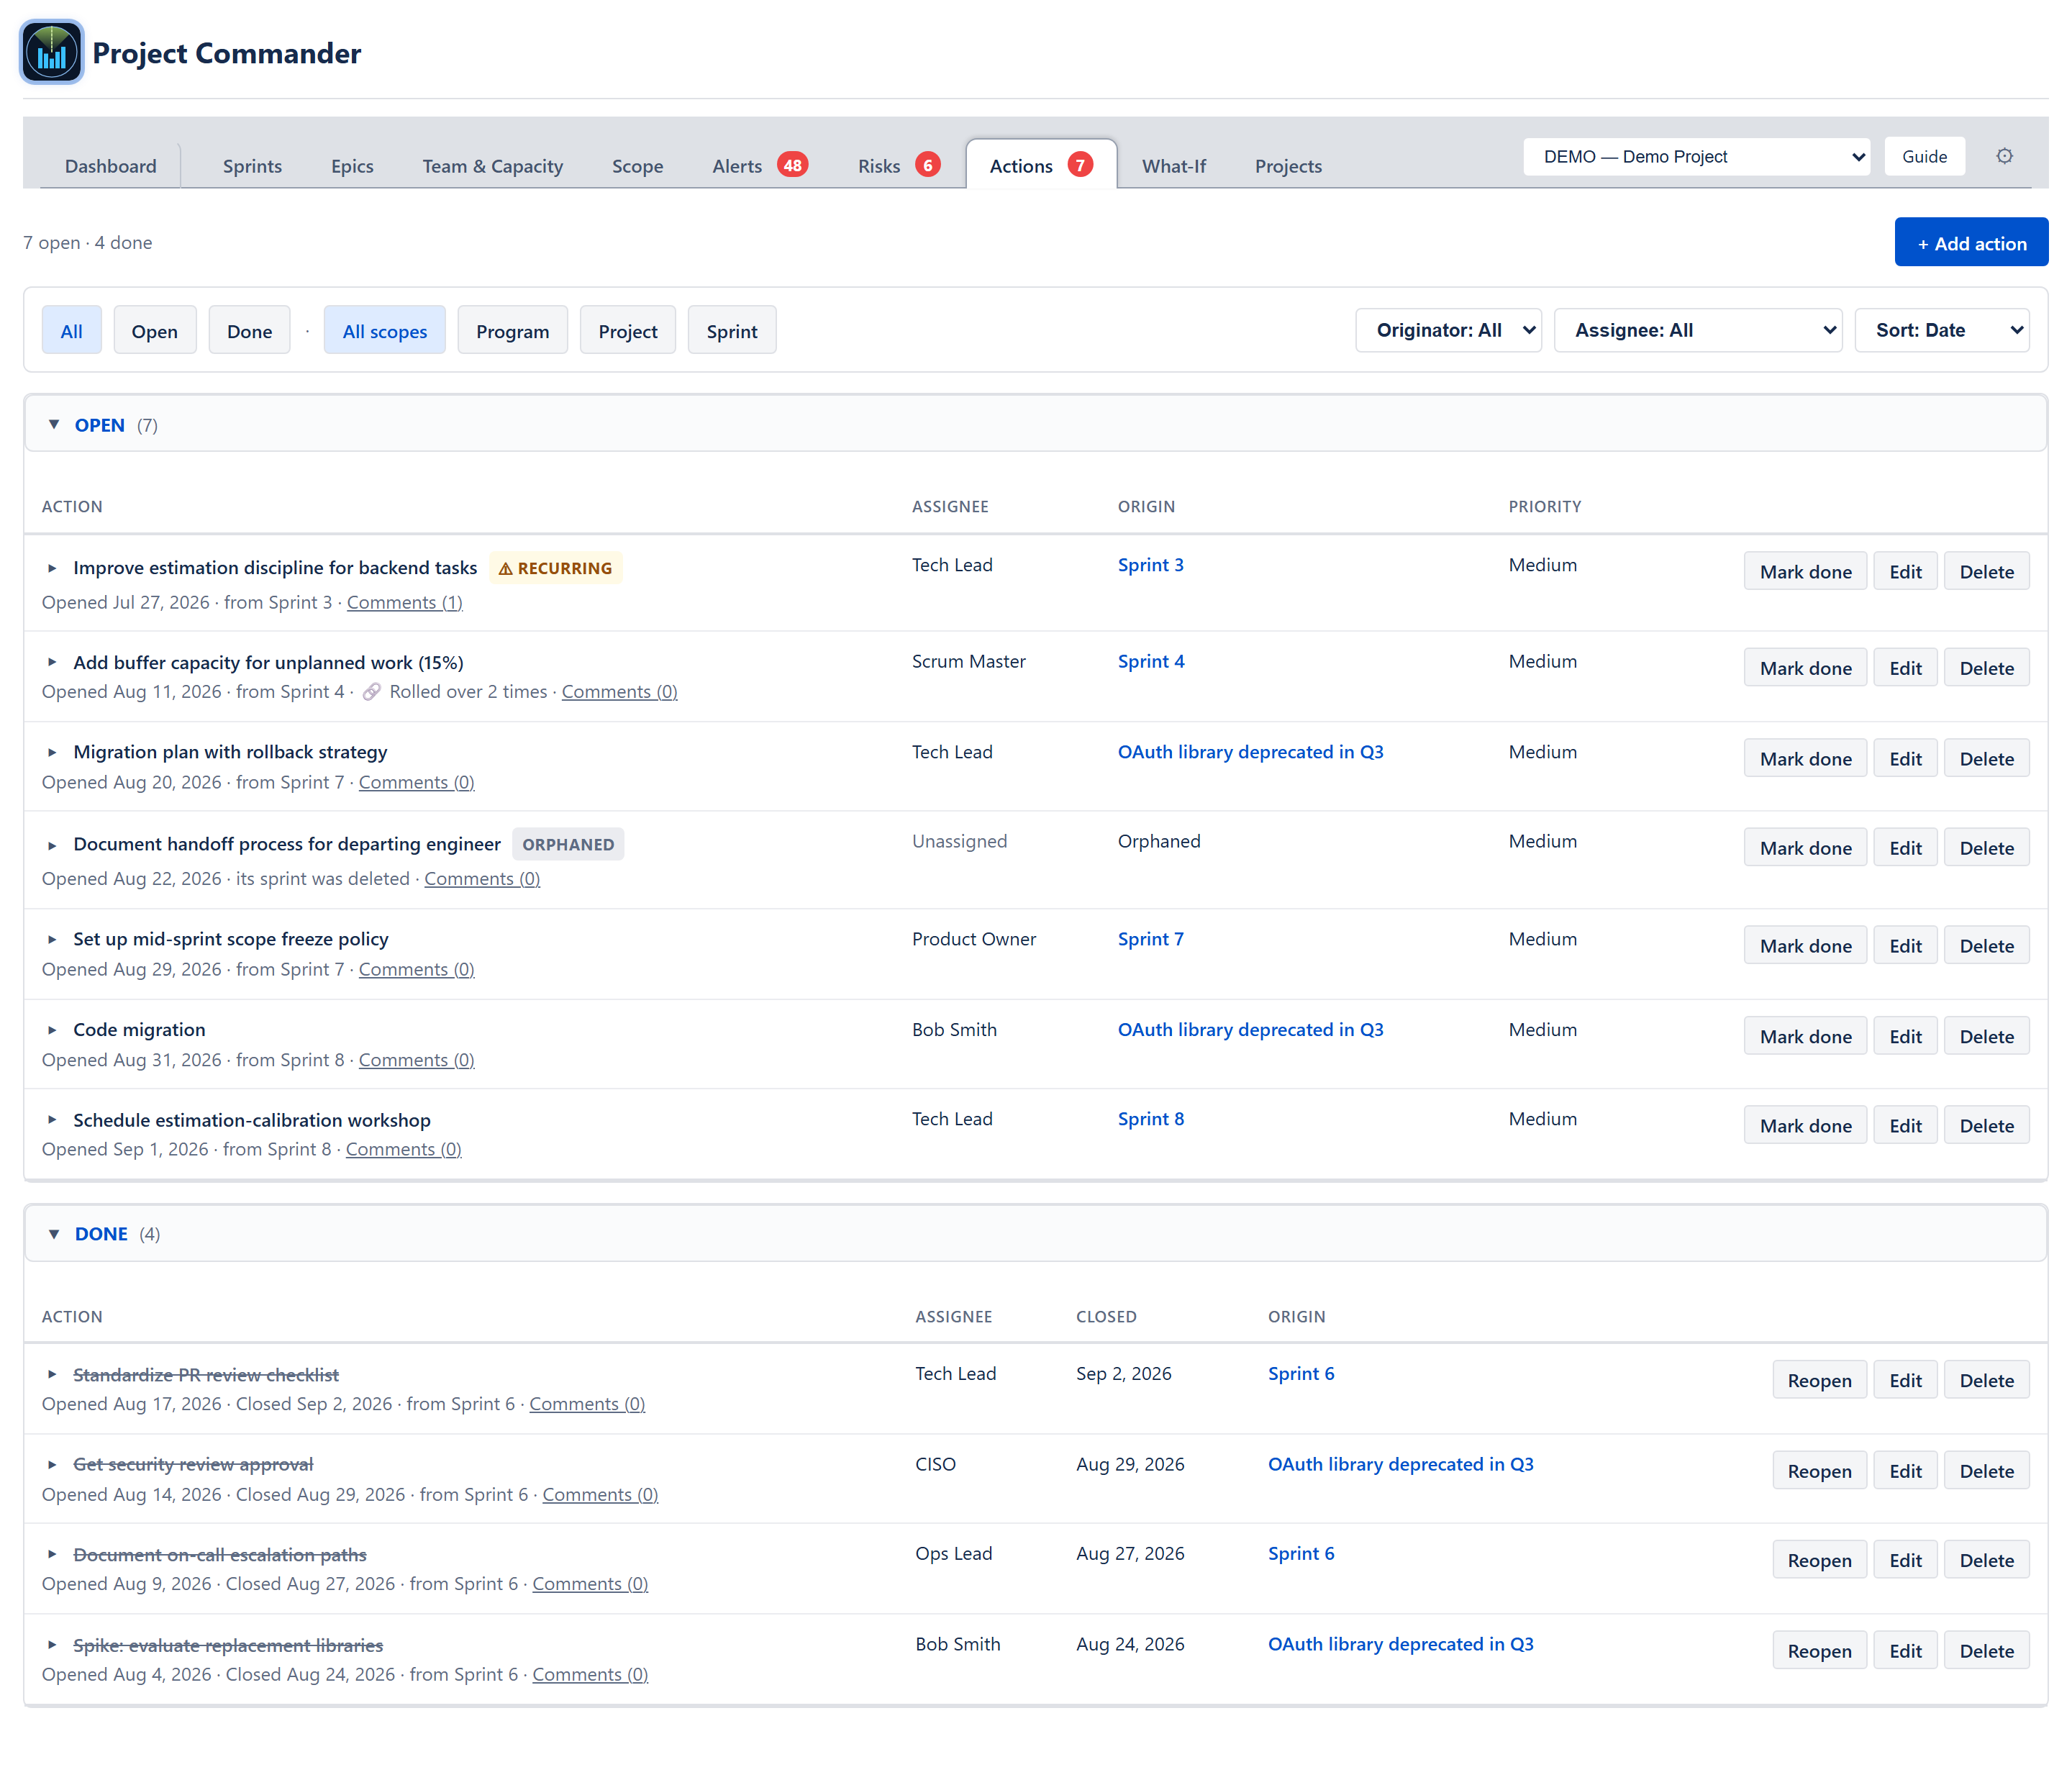
Task: Expand Spike: evaluate replacement libraries row
Action: coord(52,1645)
